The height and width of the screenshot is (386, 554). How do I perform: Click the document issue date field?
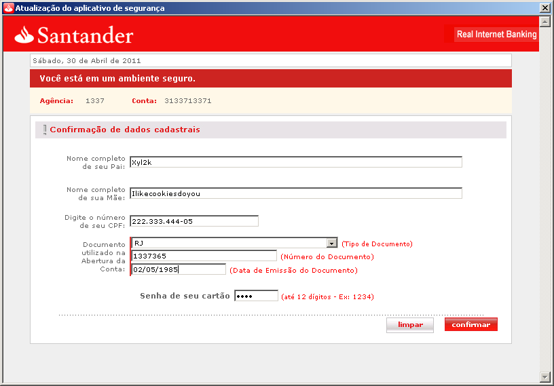tap(179, 269)
